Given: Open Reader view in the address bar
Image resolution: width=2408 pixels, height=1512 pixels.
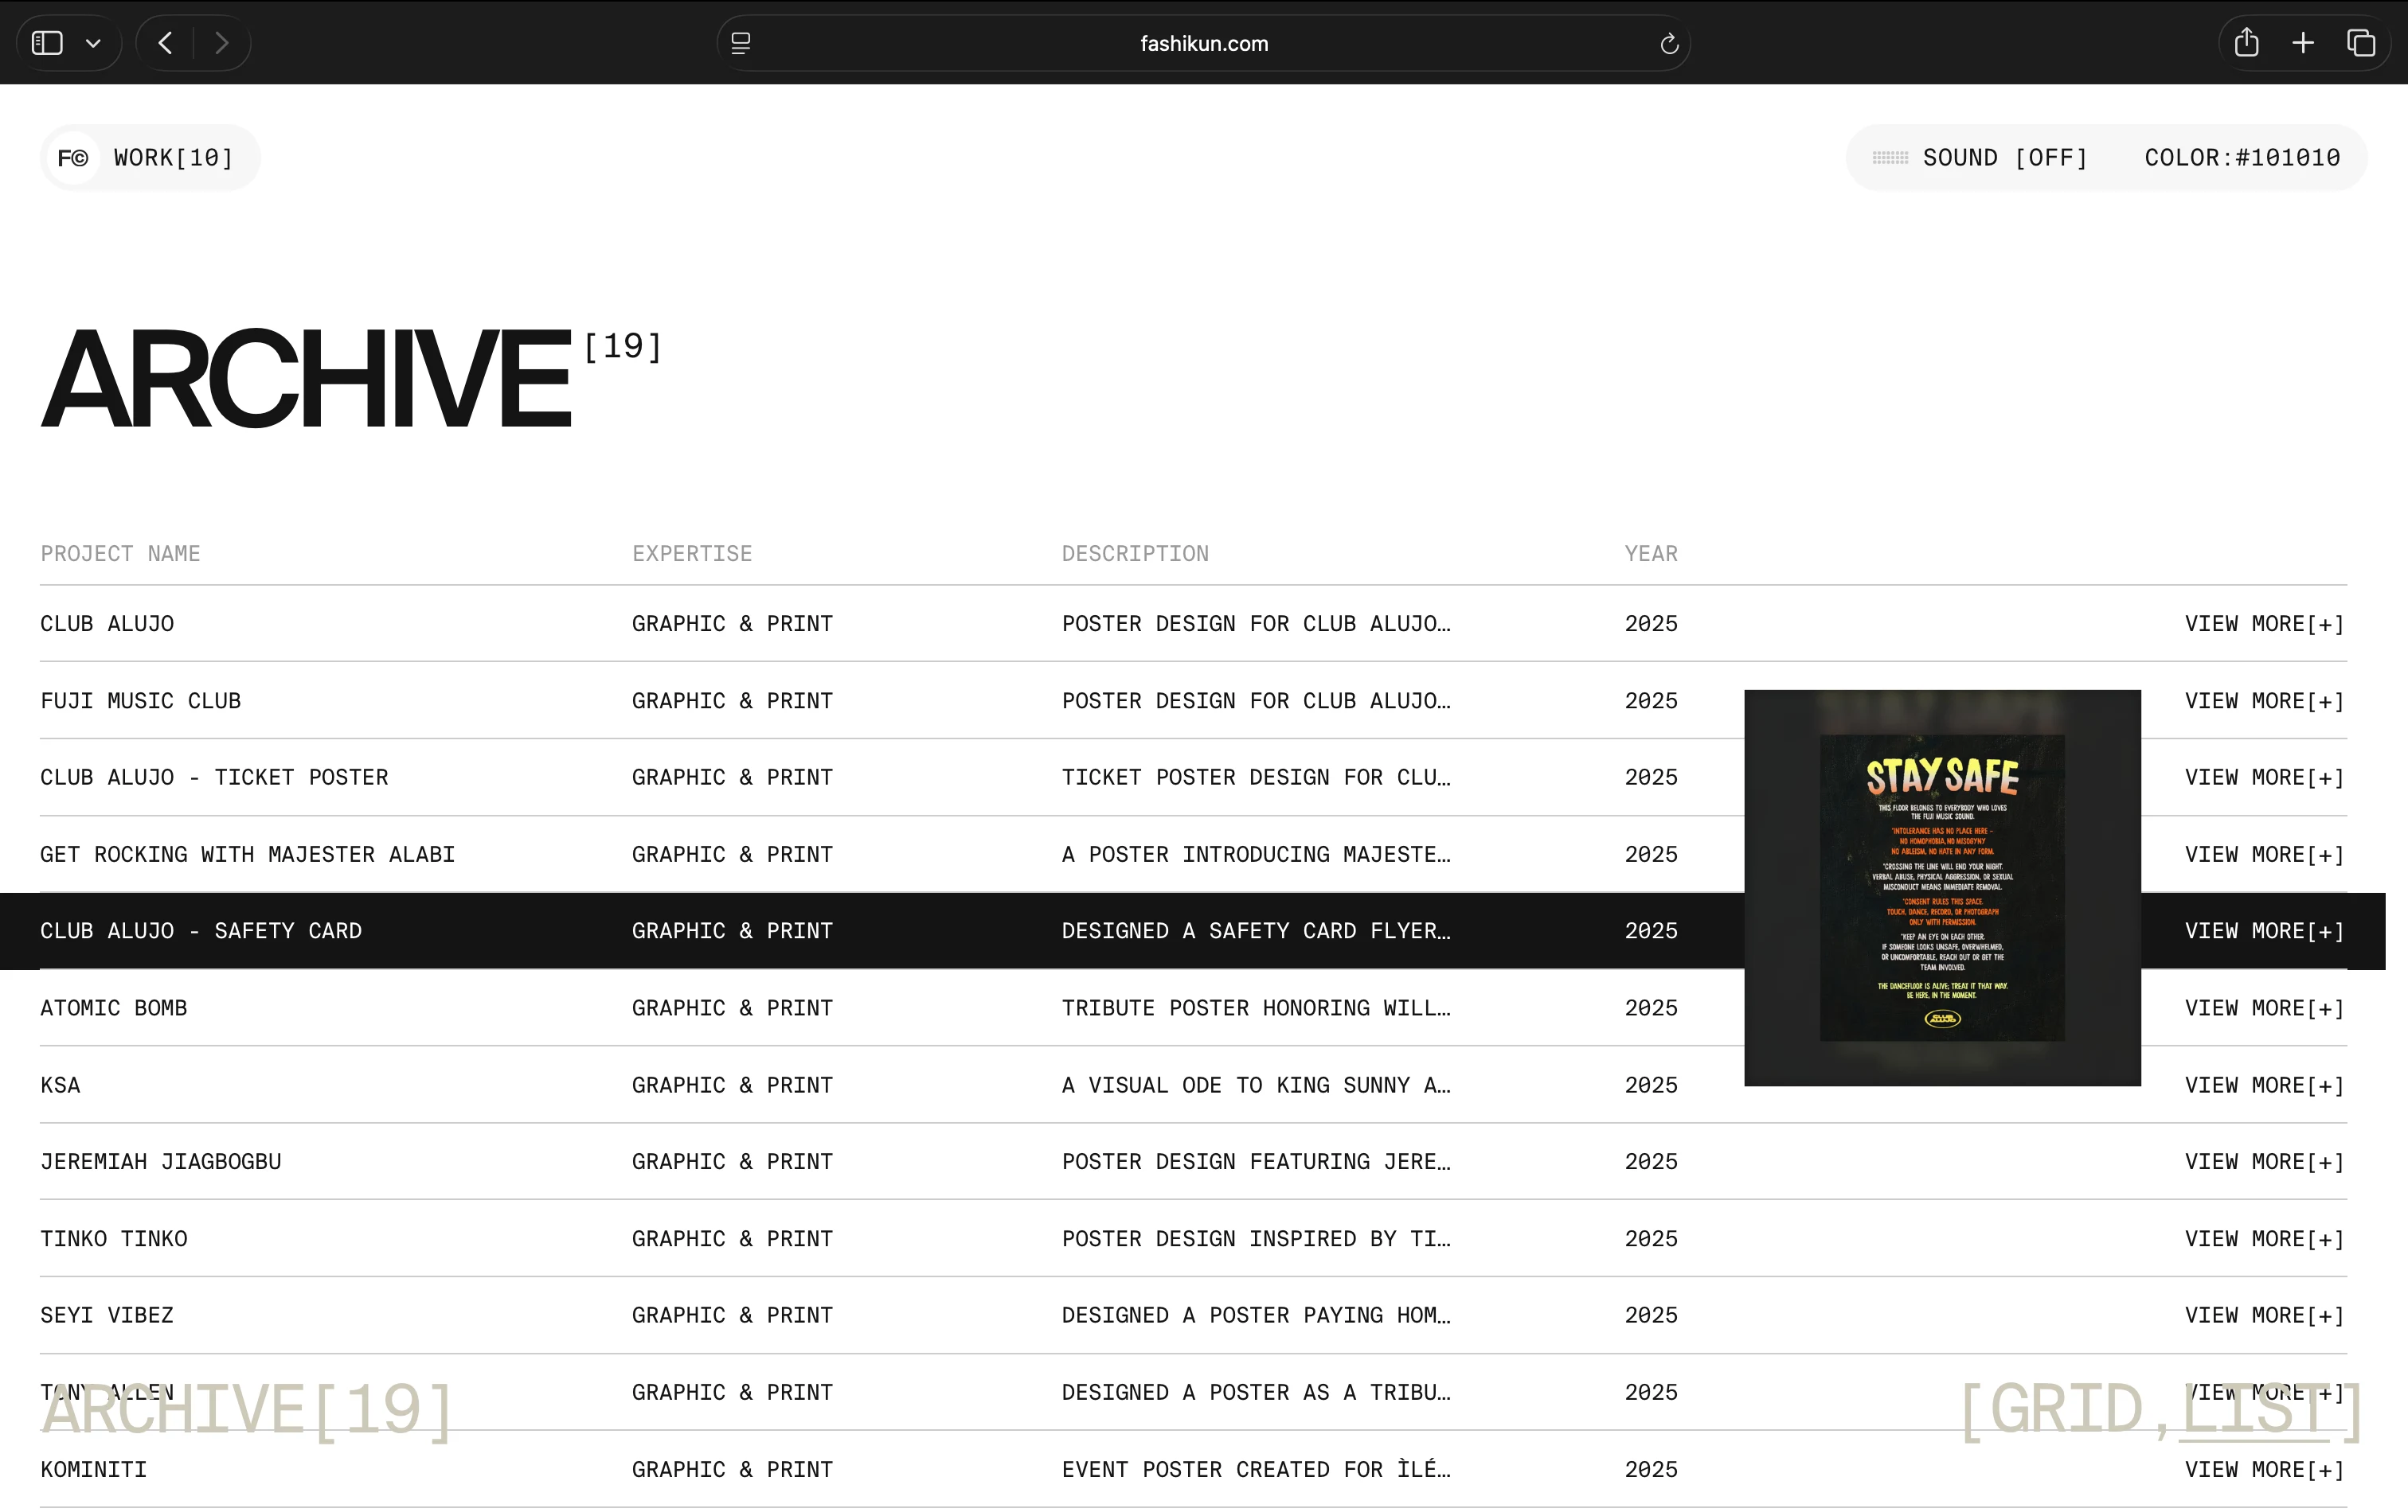Looking at the screenshot, I should [740, 42].
